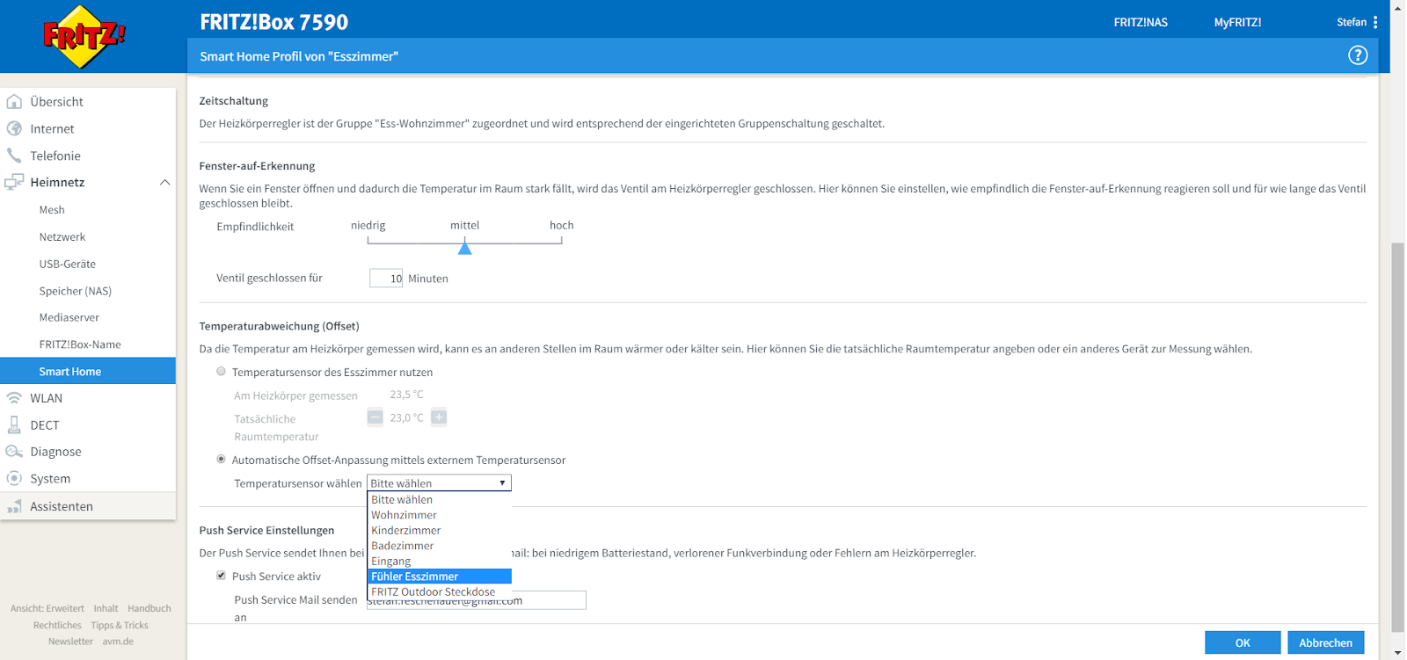Click the Push Service email field
This screenshot has width=1407, height=660.
477,600
